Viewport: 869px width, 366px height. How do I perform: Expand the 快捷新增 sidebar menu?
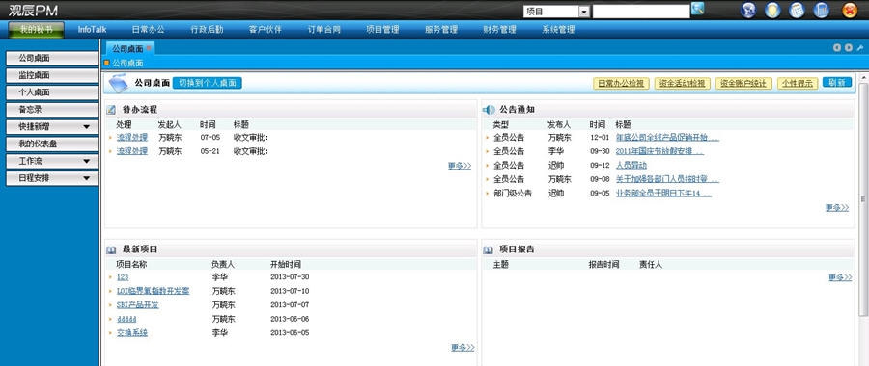point(52,126)
